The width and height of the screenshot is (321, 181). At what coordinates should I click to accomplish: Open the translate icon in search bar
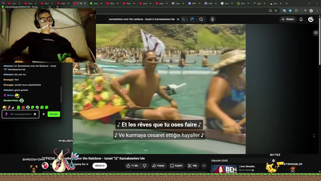183,19
